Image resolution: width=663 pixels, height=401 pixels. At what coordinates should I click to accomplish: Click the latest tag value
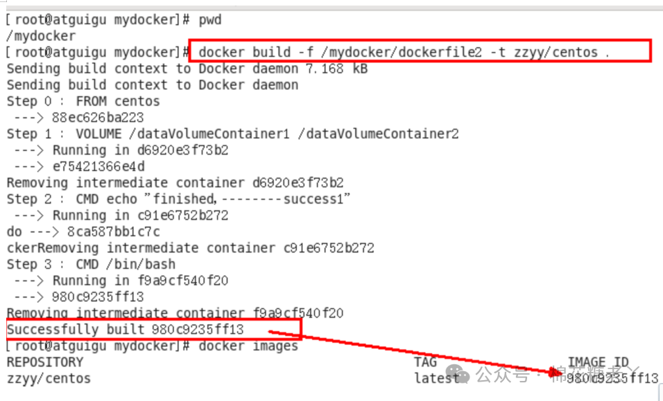(x=437, y=378)
